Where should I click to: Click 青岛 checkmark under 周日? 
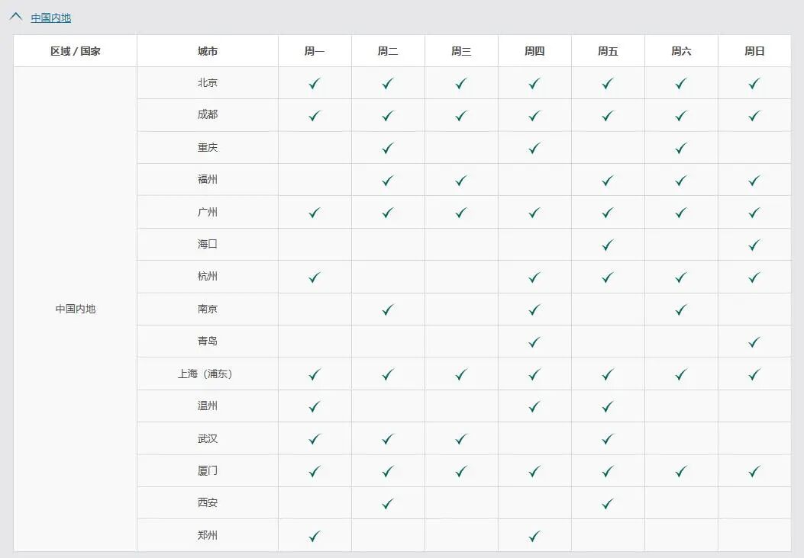(754, 342)
